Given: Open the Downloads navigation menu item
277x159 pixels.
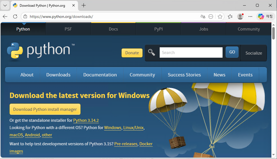Looking at the screenshot, I should (x=58, y=75).
